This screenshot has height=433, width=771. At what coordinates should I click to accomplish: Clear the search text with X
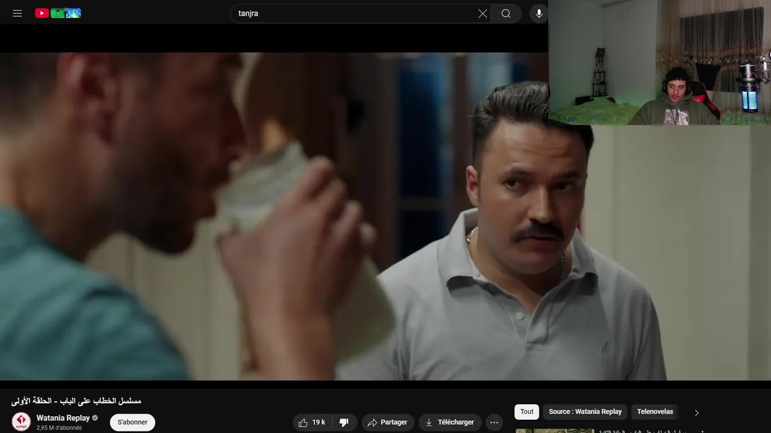482,13
